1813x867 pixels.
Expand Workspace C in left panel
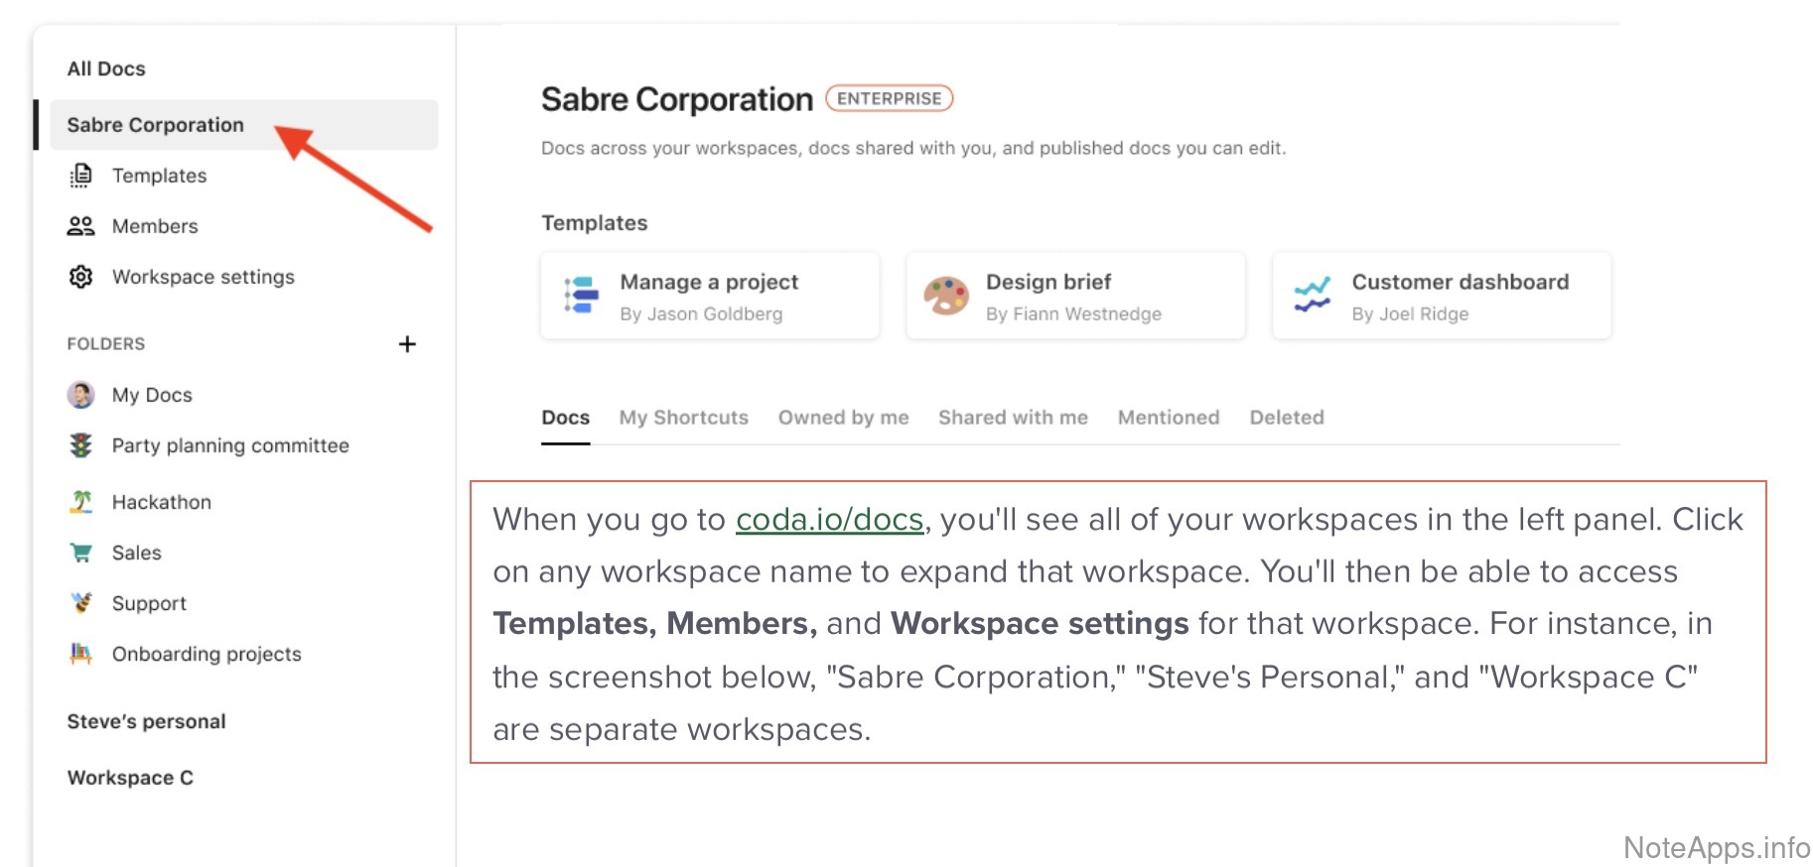130,778
